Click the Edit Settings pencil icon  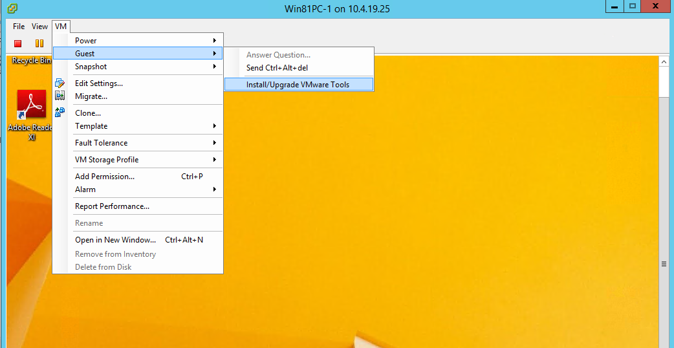click(60, 83)
